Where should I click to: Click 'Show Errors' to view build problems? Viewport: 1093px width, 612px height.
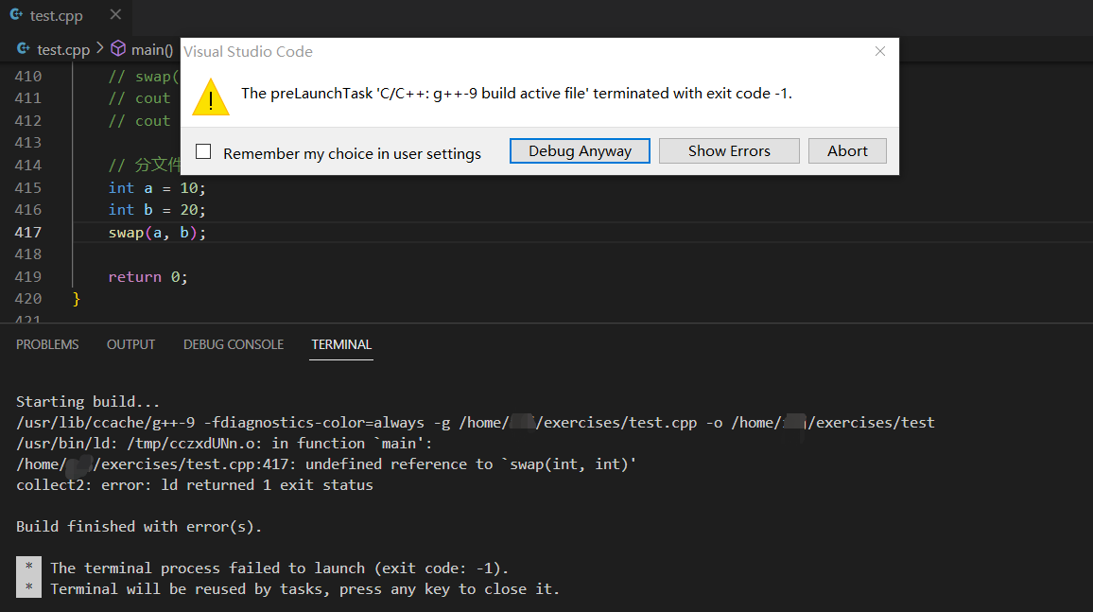click(x=728, y=149)
